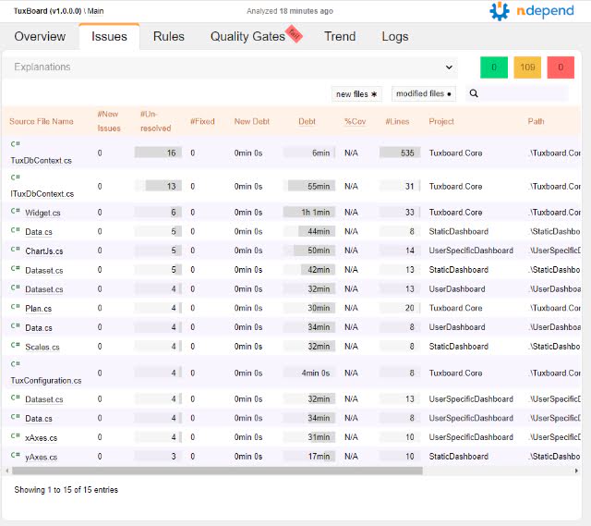Sort by Project column header
The height and width of the screenshot is (526, 591).
tap(441, 121)
